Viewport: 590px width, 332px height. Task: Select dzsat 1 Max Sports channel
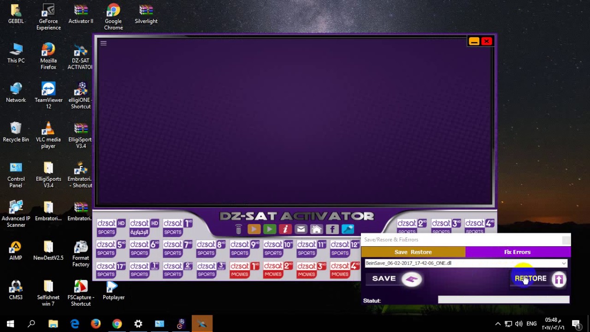pyautogui.click(x=144, y=269)
